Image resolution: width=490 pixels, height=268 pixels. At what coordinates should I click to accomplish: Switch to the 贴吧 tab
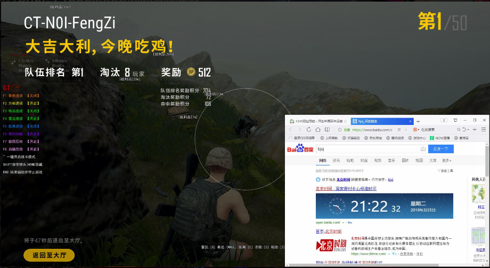pyautogui.click(x=350, y=161)
